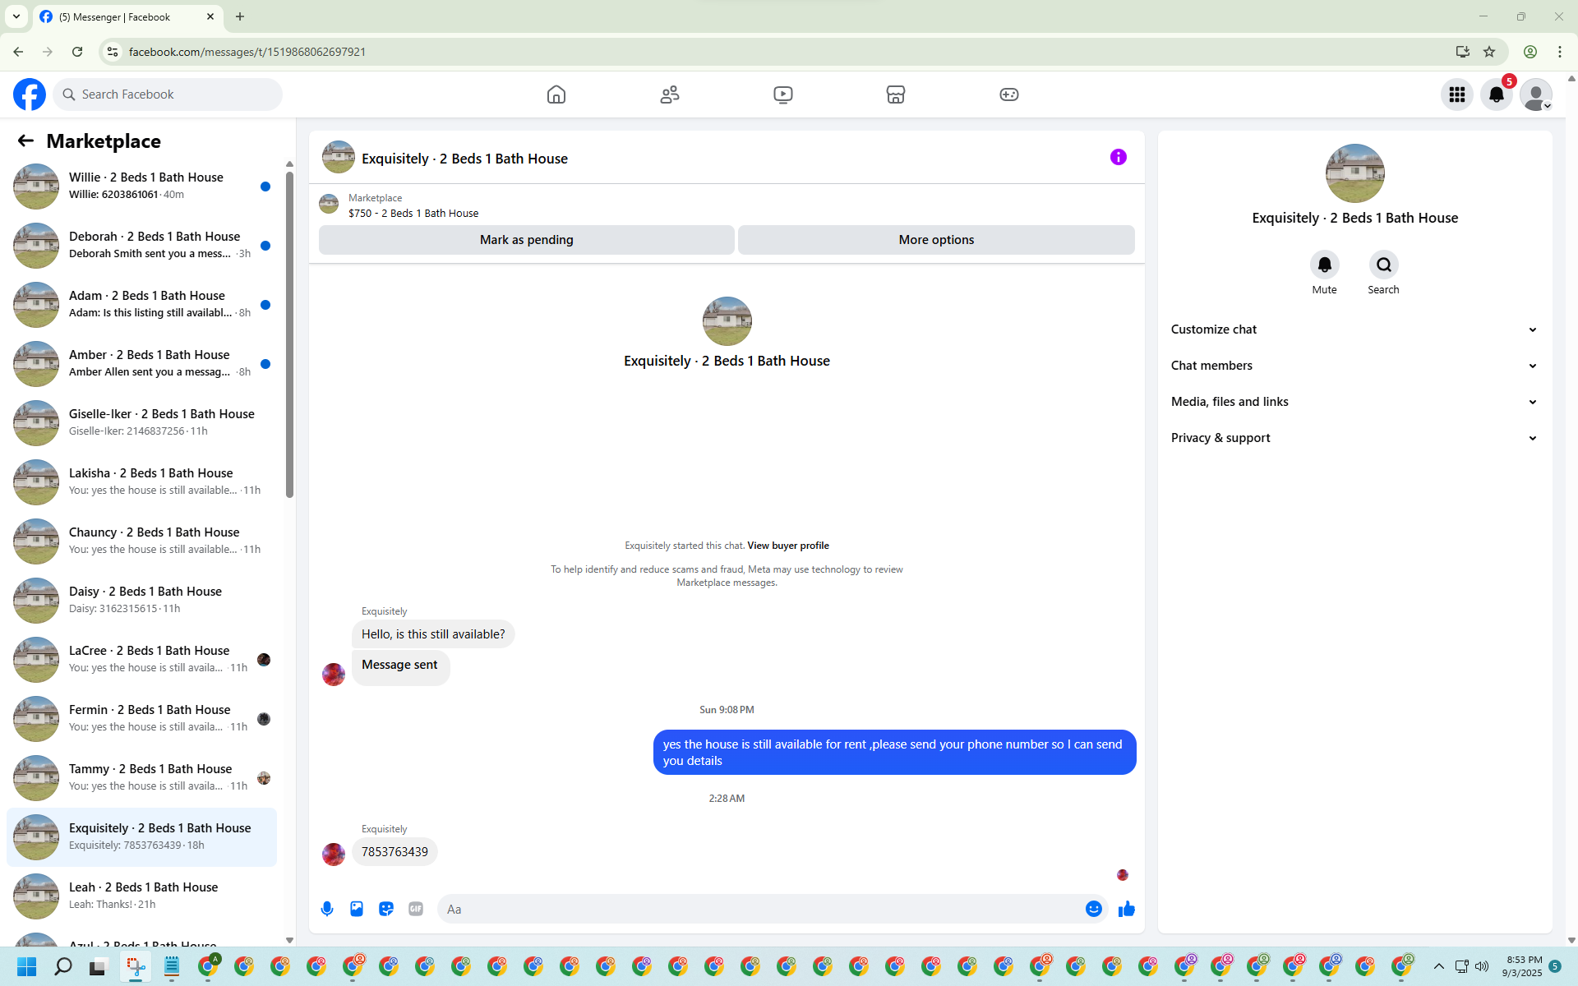Go to Facebook Home tab icon

[556, 94]
